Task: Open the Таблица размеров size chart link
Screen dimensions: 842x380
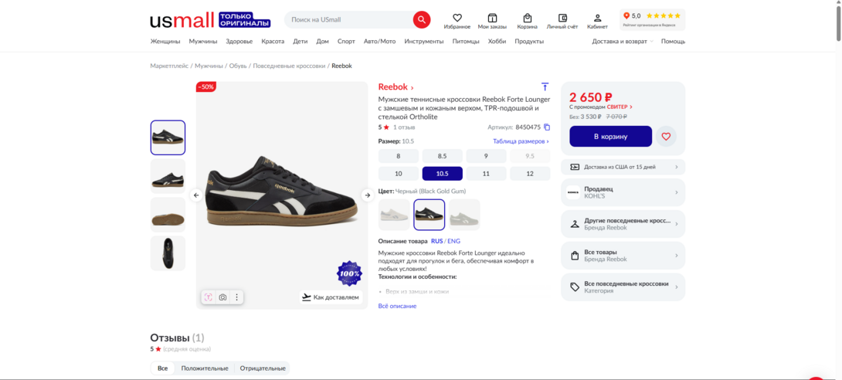Action: pos(521,141)
